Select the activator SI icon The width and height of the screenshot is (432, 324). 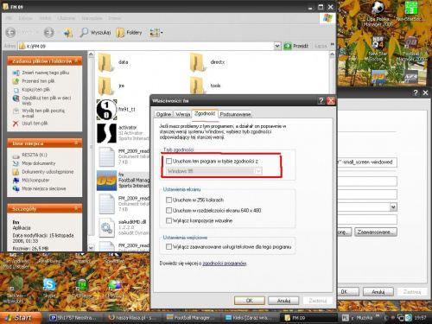106,133
